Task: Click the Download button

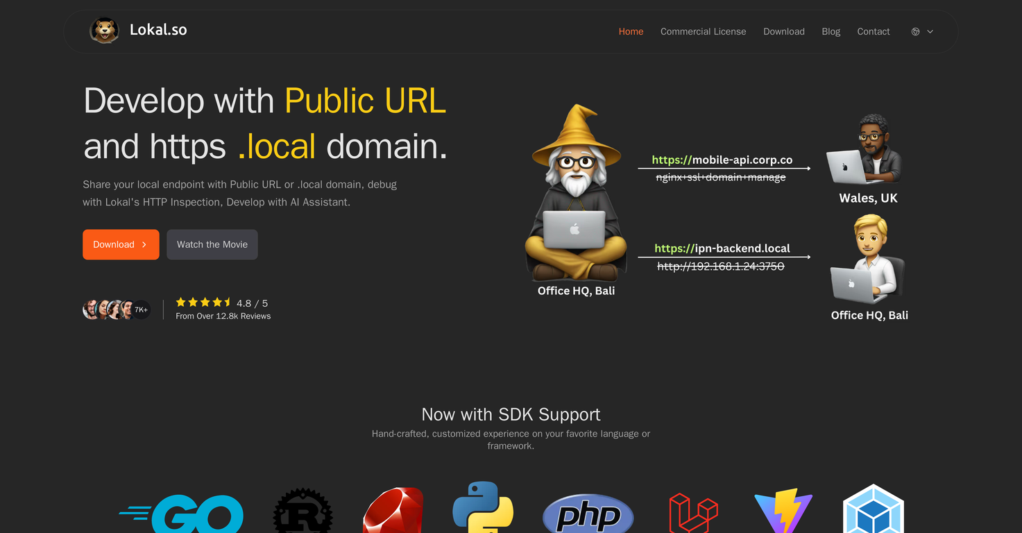Action: click(121, 244)
